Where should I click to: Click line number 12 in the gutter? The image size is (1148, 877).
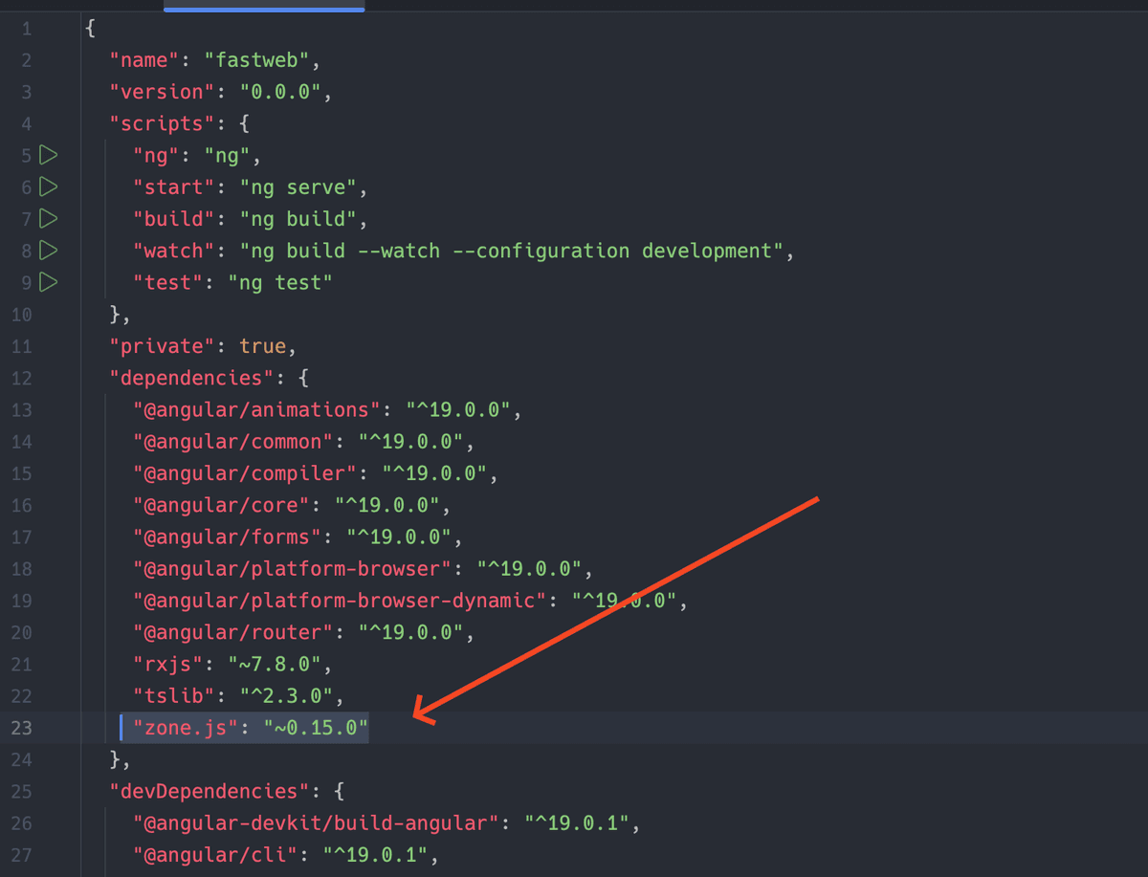(x=21, y=378)
